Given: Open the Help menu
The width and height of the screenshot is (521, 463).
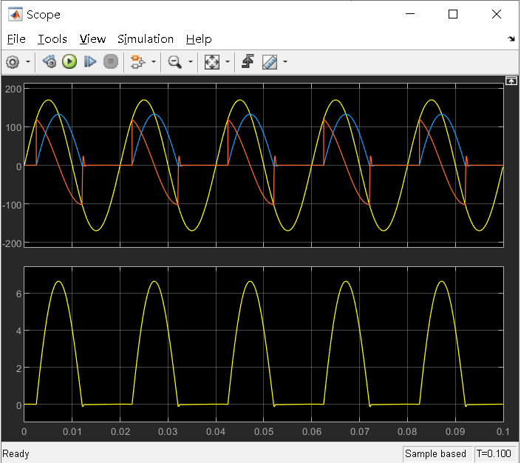Looking at the screenshot, I should tap(199, 39).
